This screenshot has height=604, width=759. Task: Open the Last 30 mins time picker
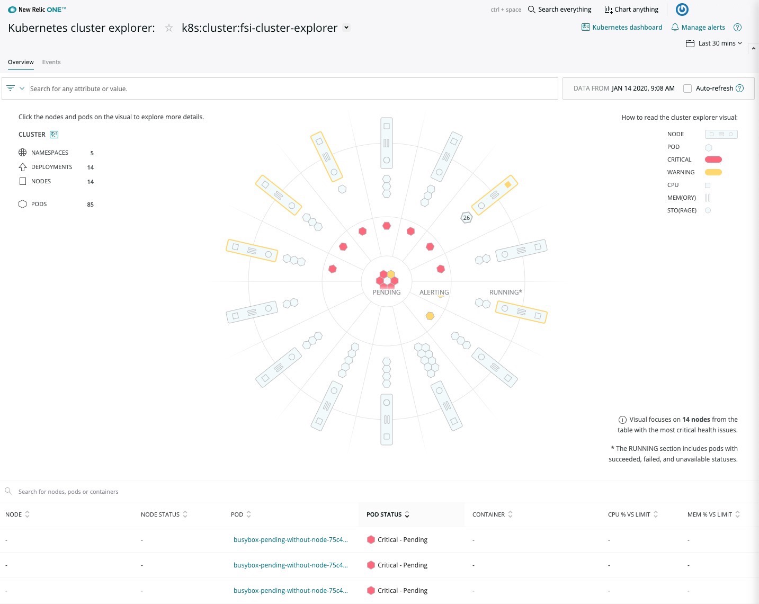714,43
